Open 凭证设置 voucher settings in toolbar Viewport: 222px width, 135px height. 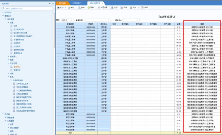103,7
